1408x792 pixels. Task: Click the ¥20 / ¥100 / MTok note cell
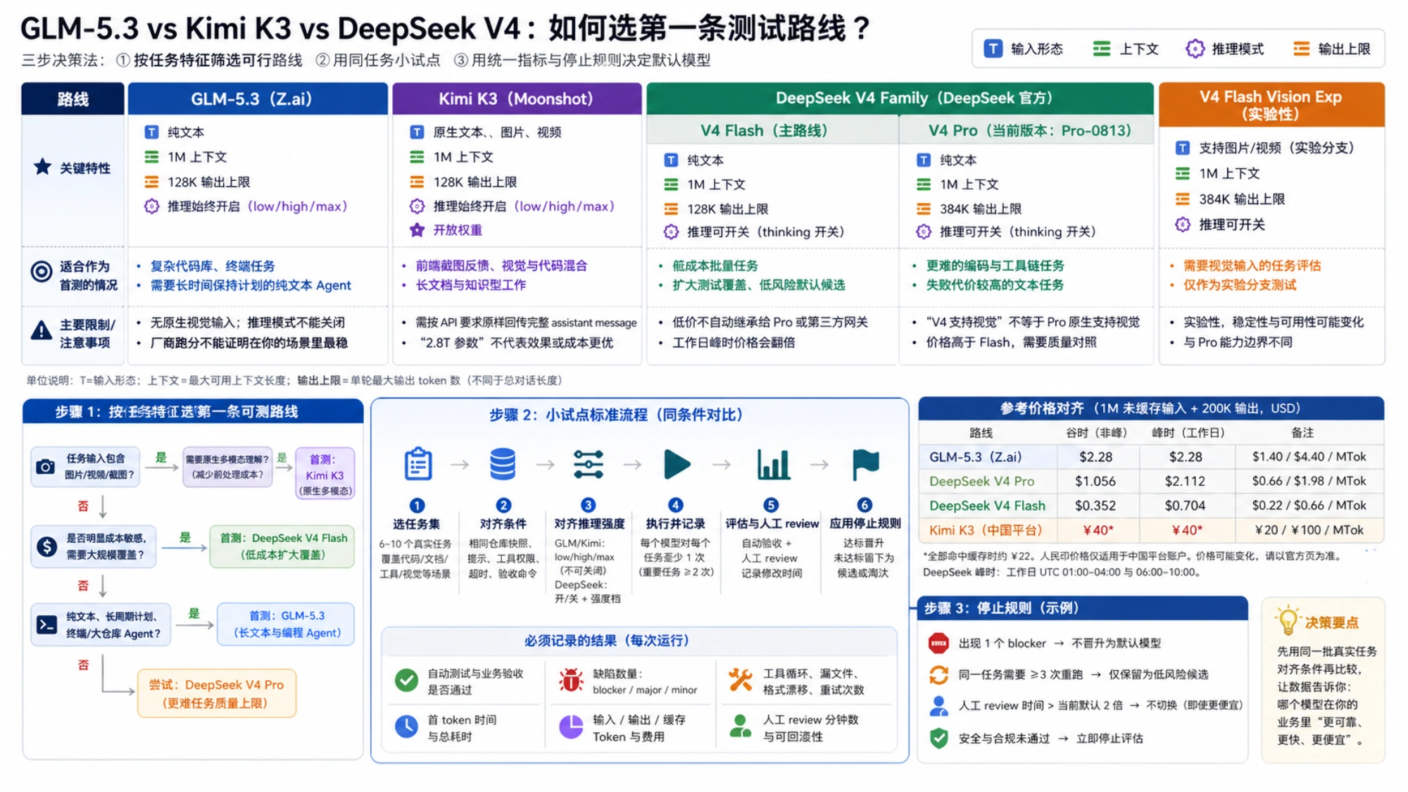coord(1309,530)
